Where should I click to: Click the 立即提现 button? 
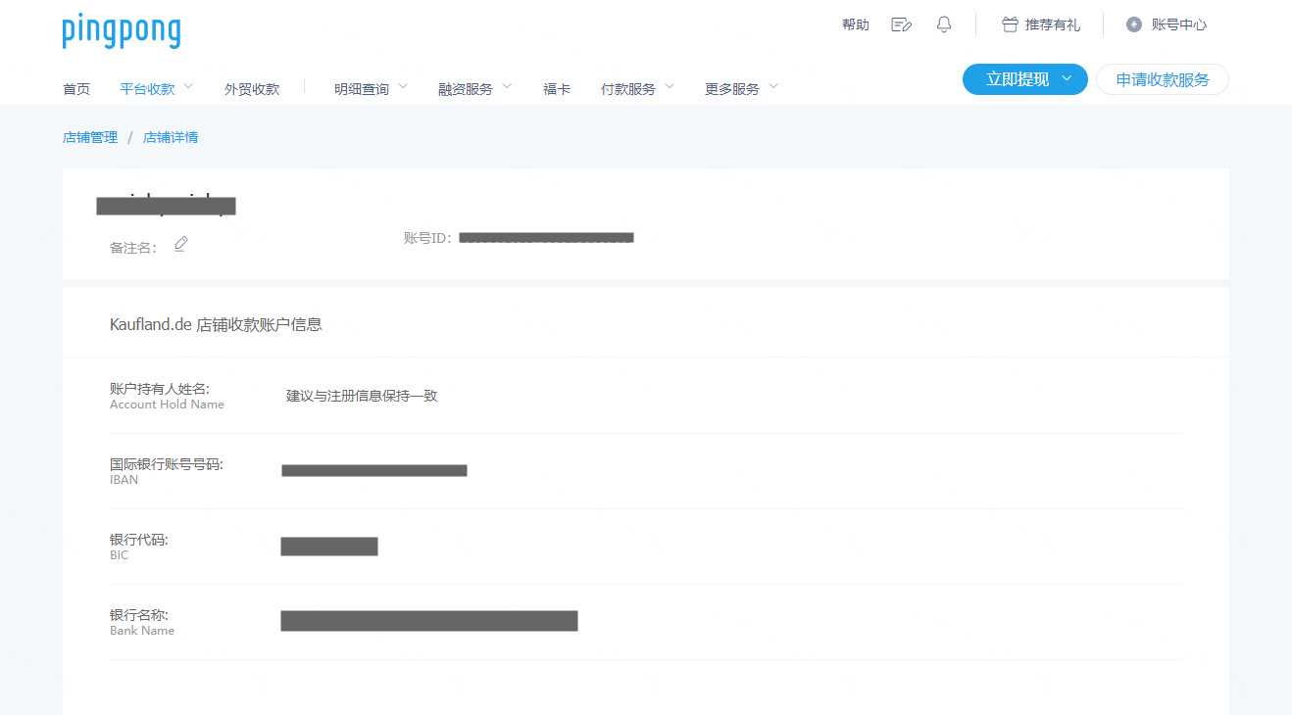click(1025, 79)
